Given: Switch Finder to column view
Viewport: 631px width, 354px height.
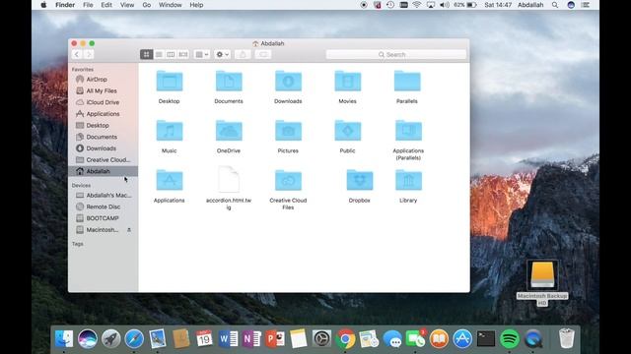Looking at the screenshot, I should tap(171, 54).
